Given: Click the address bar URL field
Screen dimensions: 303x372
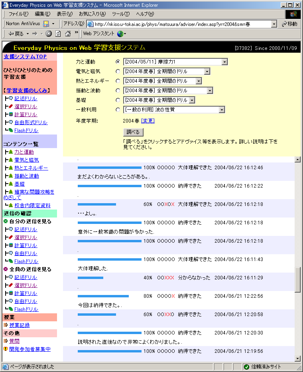Looking at the screenshot, I should click(183, 24).
